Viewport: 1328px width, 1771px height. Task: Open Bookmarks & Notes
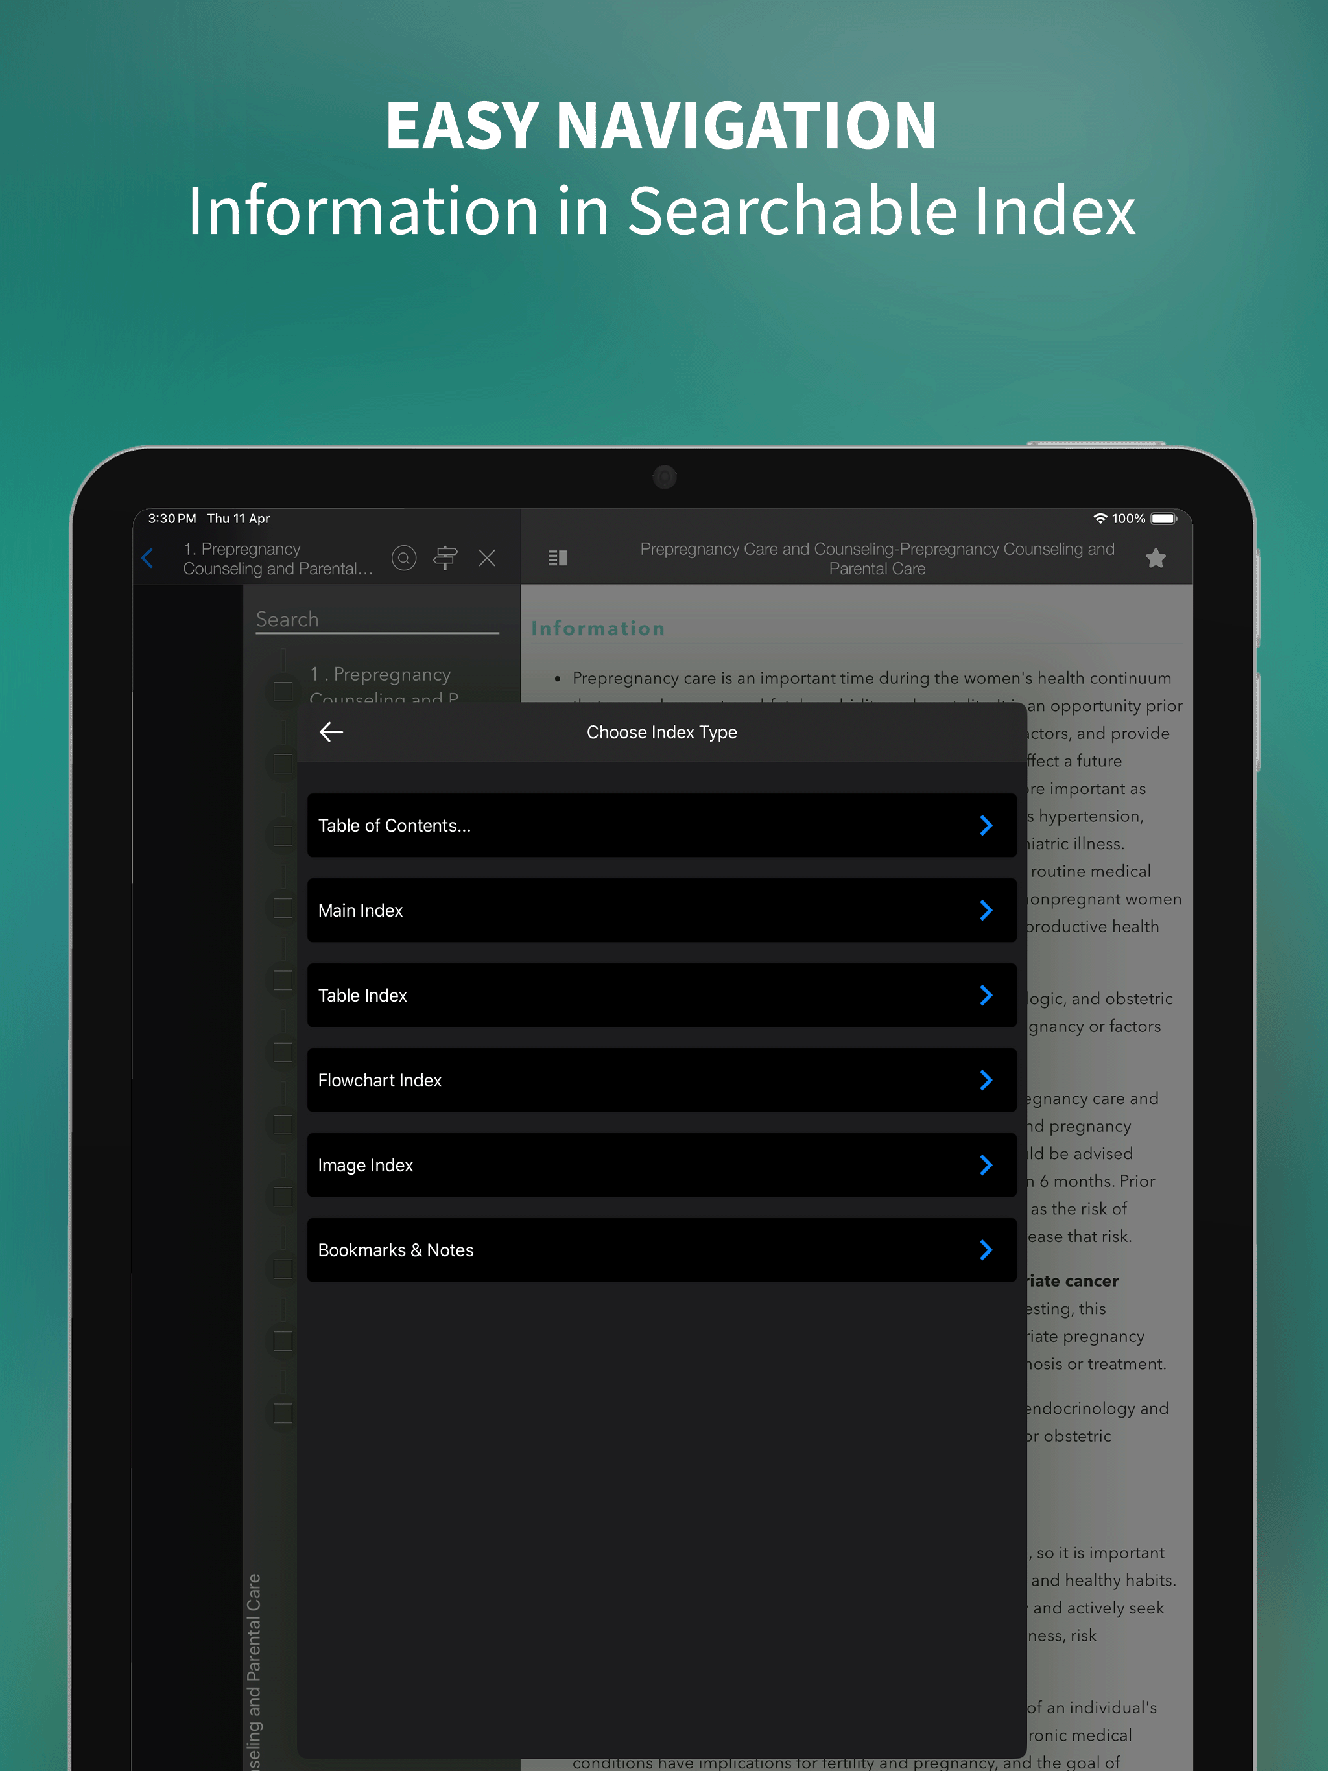tap(661, 1250)
